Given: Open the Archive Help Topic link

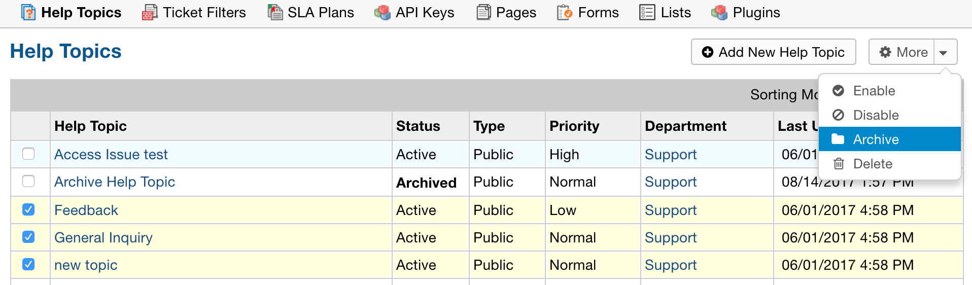Looking at the screenshot, I should (115, 182).
